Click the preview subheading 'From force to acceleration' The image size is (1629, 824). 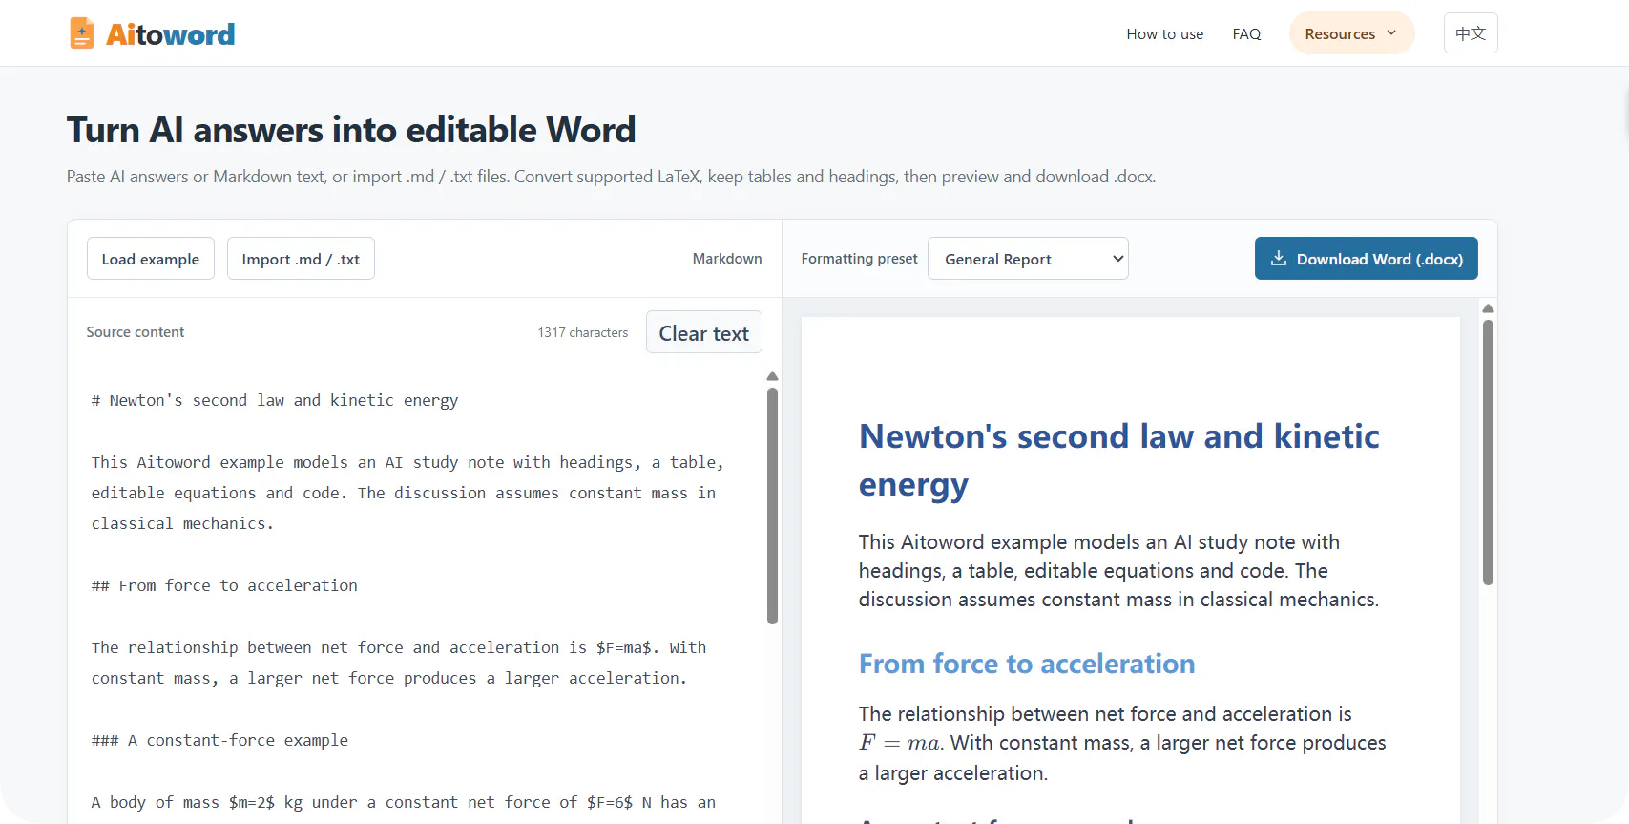[x=1027, y=664]
